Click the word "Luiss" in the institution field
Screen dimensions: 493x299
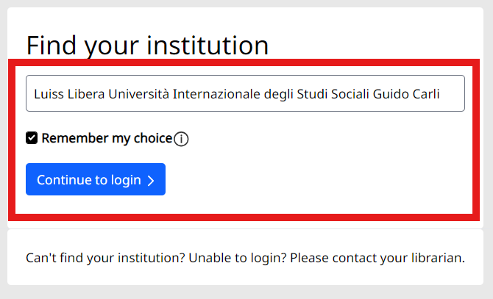pyautogui.click(x=49, y=94)
